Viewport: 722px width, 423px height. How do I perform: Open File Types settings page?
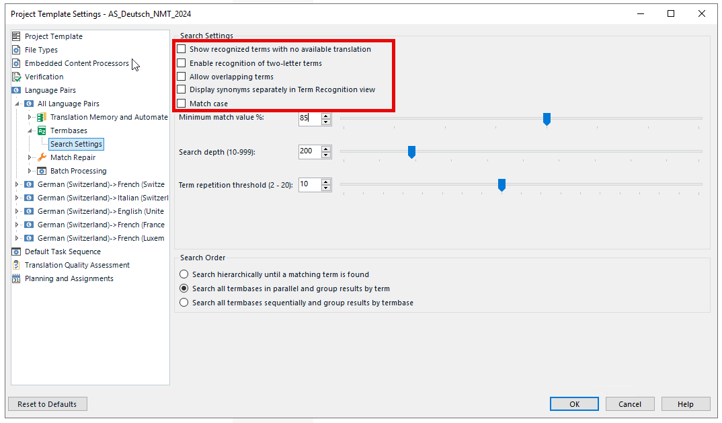41,50
